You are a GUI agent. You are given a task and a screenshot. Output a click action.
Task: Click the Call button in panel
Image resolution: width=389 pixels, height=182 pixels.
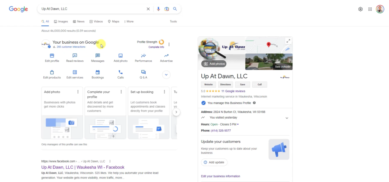259,85
